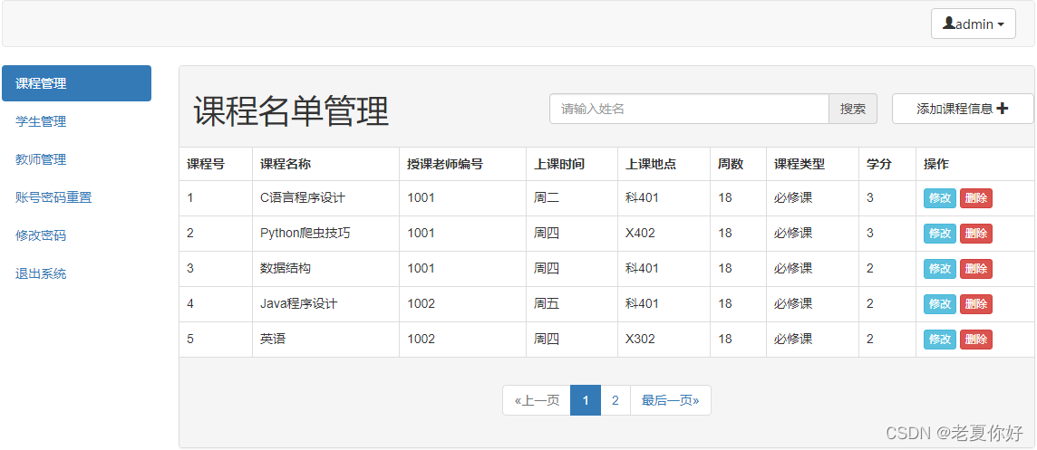Click the 课程名单管理 page heading
This screenshot has height=450, width=1037.
291,110
